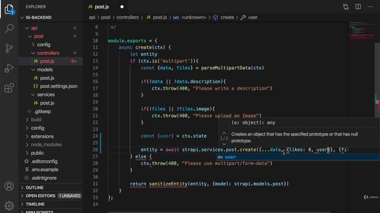Open the Source Control view
Image resolution: width=380 pixels, height=213 pixels.
tap(9, 48)
